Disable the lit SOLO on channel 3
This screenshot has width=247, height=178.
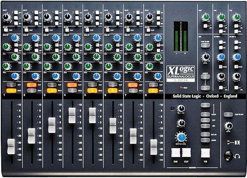(x=52, y=90)
